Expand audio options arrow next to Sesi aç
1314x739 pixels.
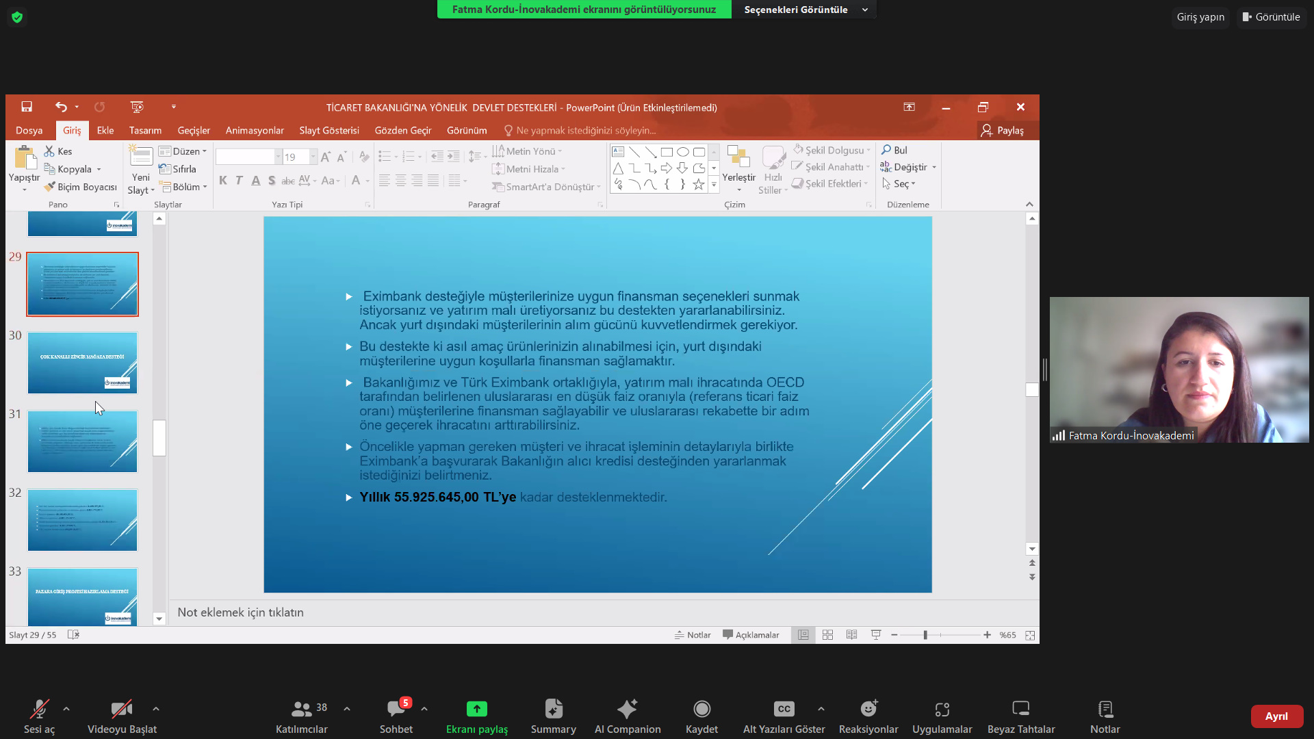(x=66, y=709)
